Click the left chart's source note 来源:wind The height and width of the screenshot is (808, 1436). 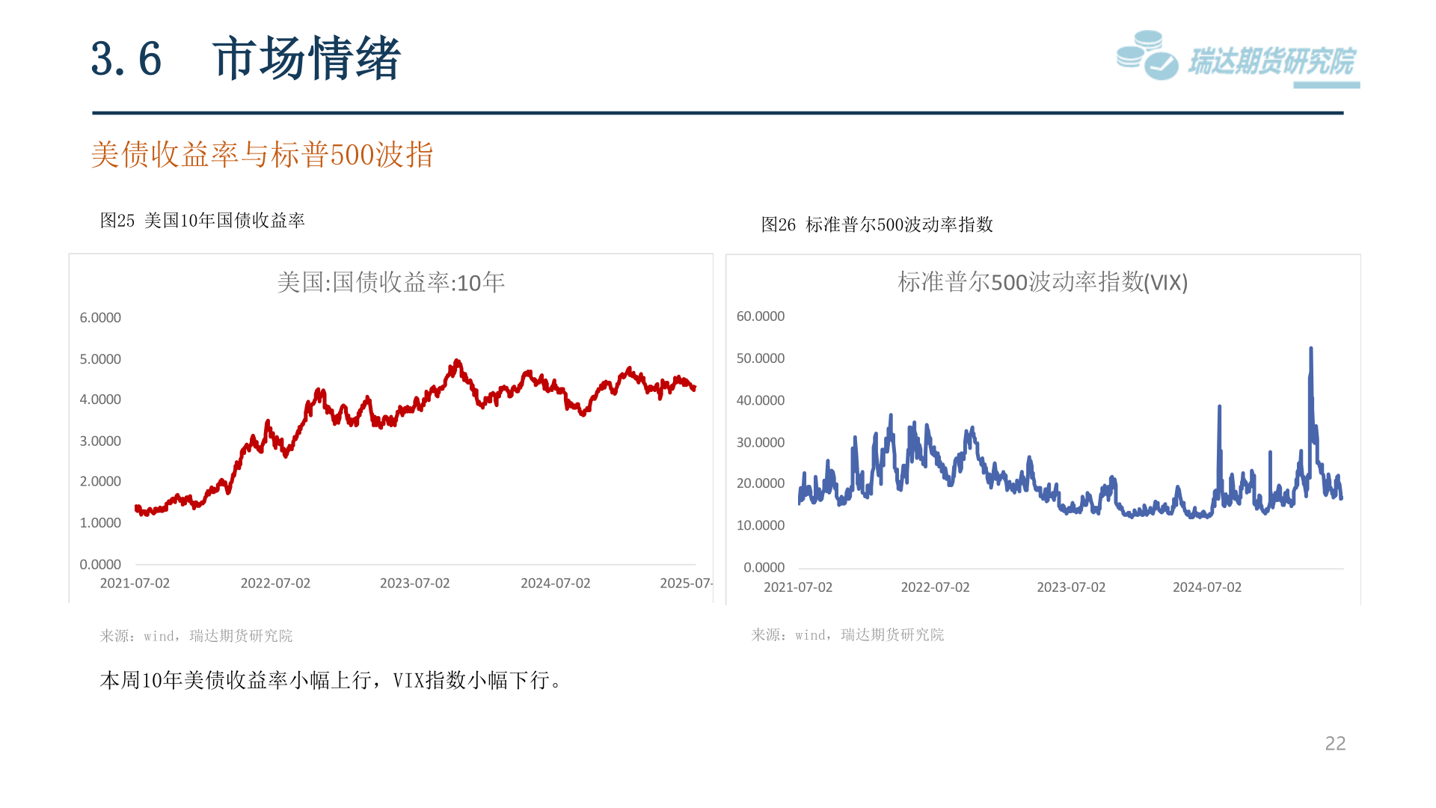[196, 636]
